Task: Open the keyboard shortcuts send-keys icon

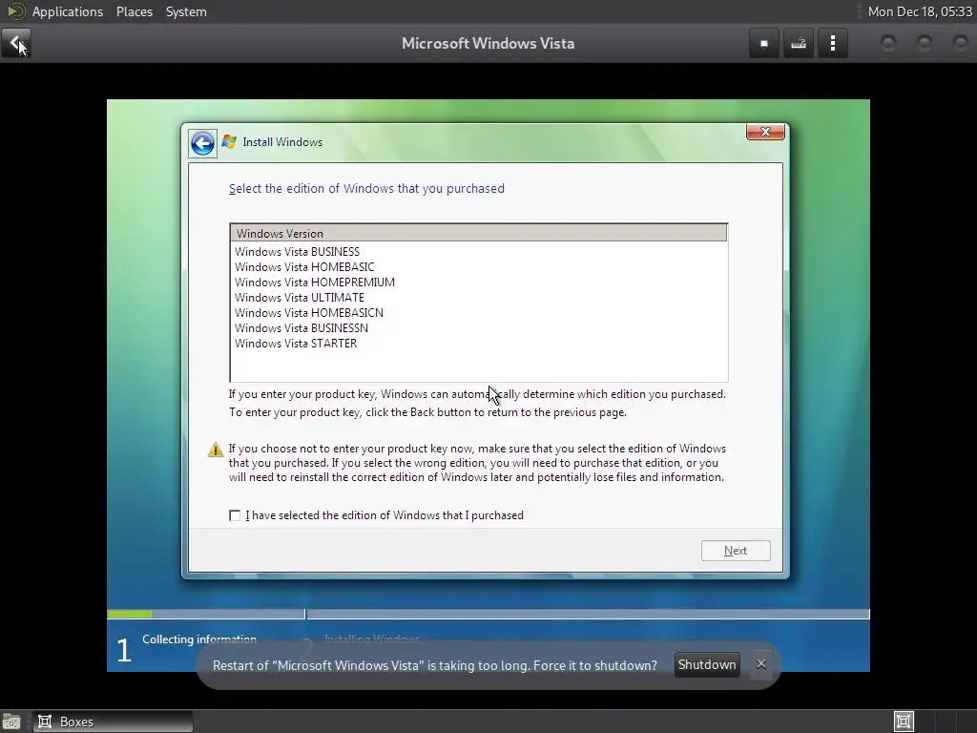Action: point(799,44)
